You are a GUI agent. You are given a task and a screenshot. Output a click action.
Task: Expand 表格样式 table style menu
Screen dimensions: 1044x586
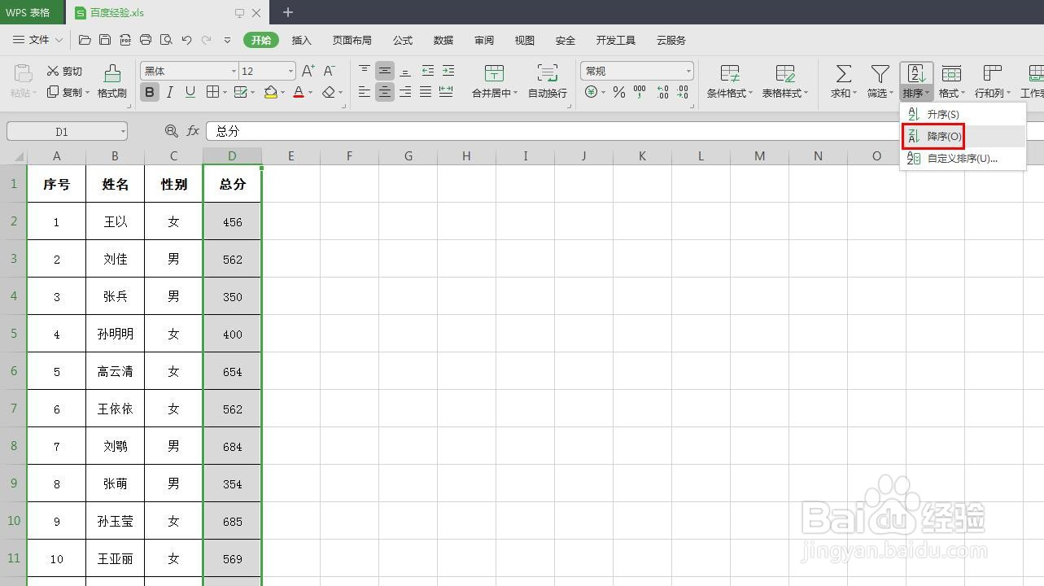point(785,81)
